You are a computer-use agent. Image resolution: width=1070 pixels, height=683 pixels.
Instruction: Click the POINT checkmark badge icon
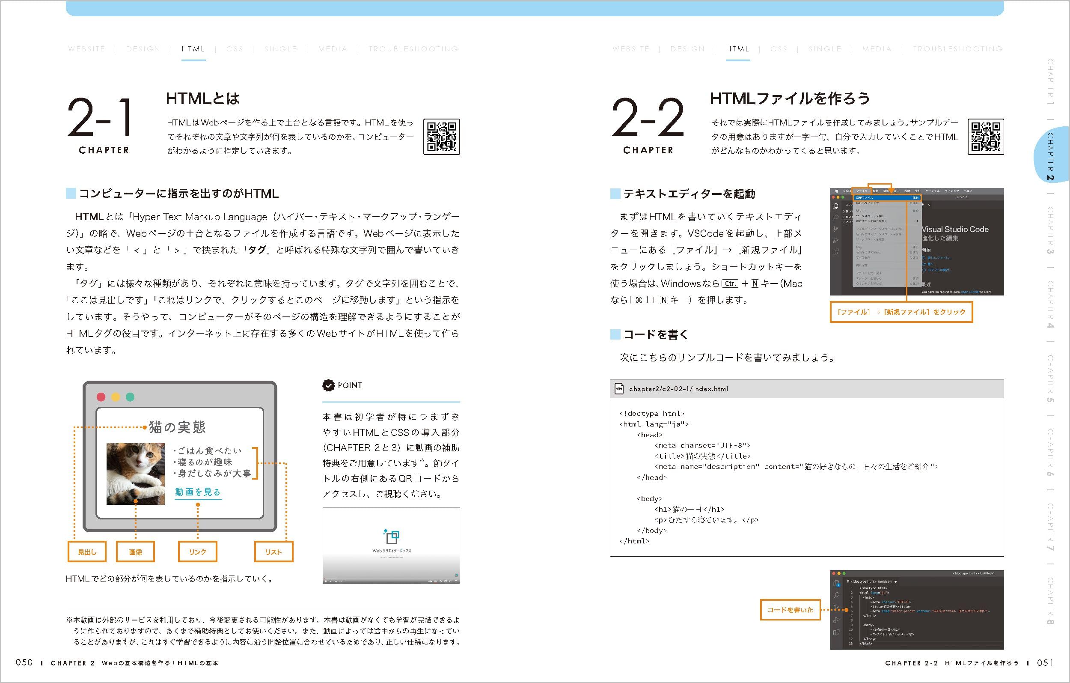tap(328, 385)
